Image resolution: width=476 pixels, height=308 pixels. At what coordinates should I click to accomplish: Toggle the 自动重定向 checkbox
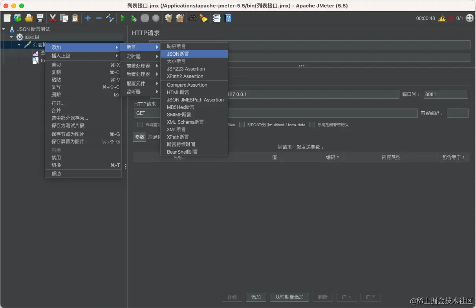click(140, 125)
